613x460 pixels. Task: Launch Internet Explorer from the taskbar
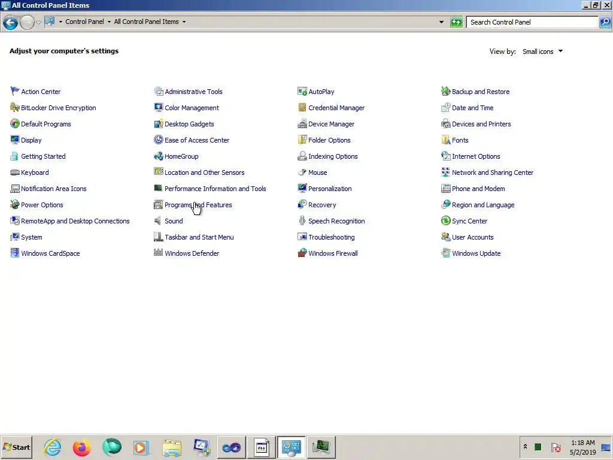point(53,447)
